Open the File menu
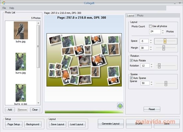 pyautogui.click(x=4, y=8)
